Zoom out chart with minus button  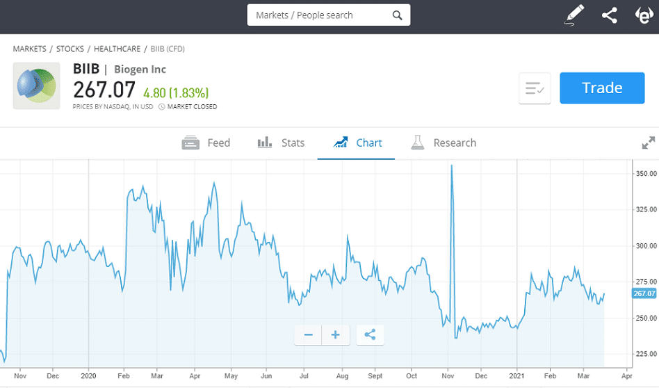308,334
